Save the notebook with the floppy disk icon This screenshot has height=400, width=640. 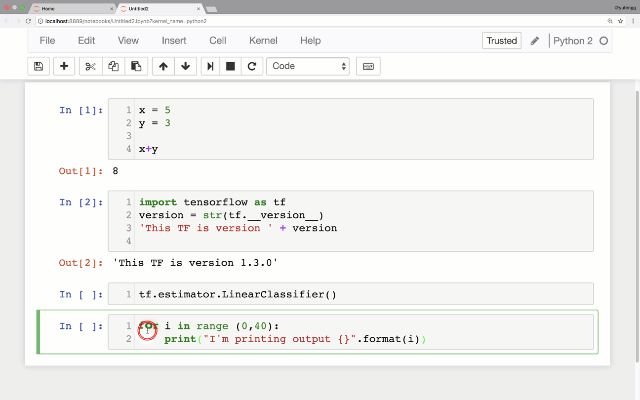(39, 66)
